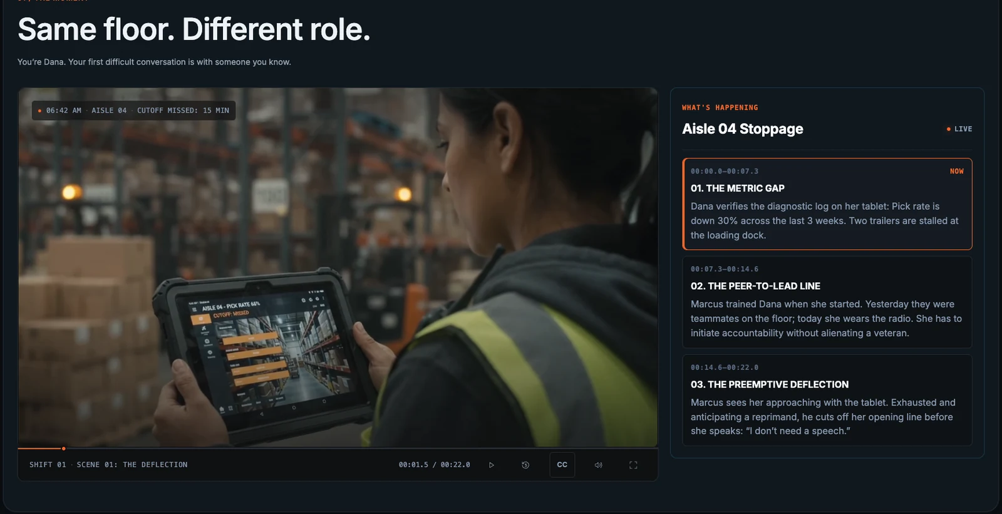Click the '00:14.6–00:22.0' timestamp
This screenshot has width=1002, height=514.
pos(725,368)
